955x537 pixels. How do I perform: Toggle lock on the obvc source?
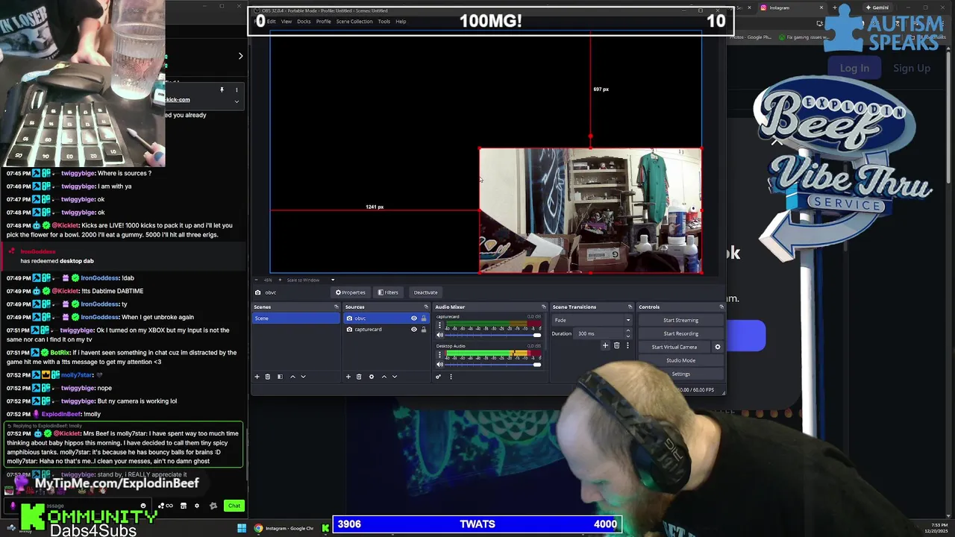[x=424, y=318]
